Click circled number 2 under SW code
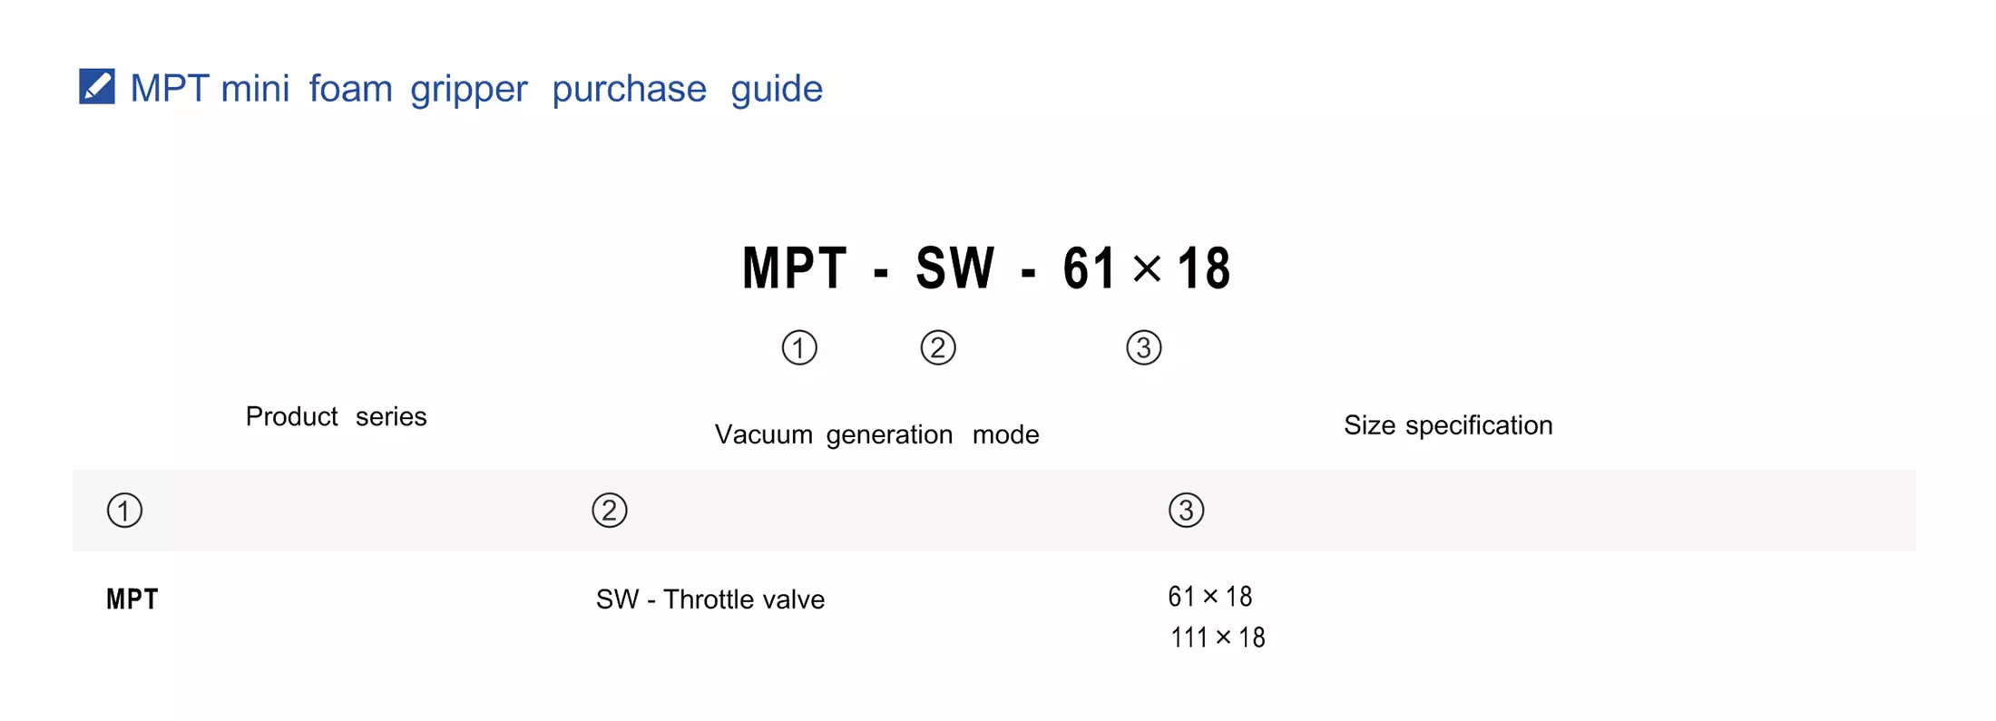This screenshot has width=1996, height=721. (937, 347)
